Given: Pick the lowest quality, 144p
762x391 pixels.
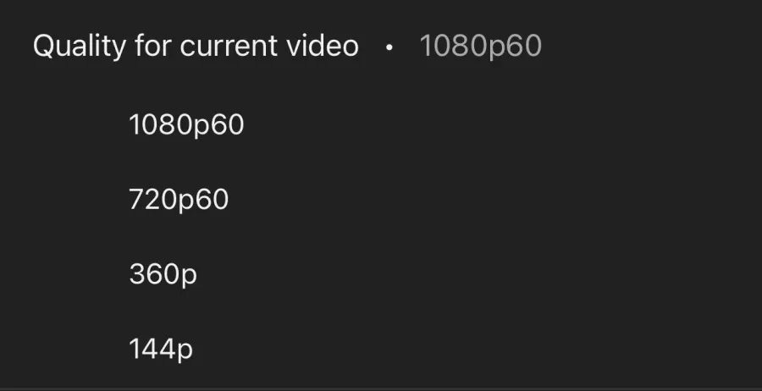Looking at the screenshot, I should pyautogui.click(x=161, y=349).
